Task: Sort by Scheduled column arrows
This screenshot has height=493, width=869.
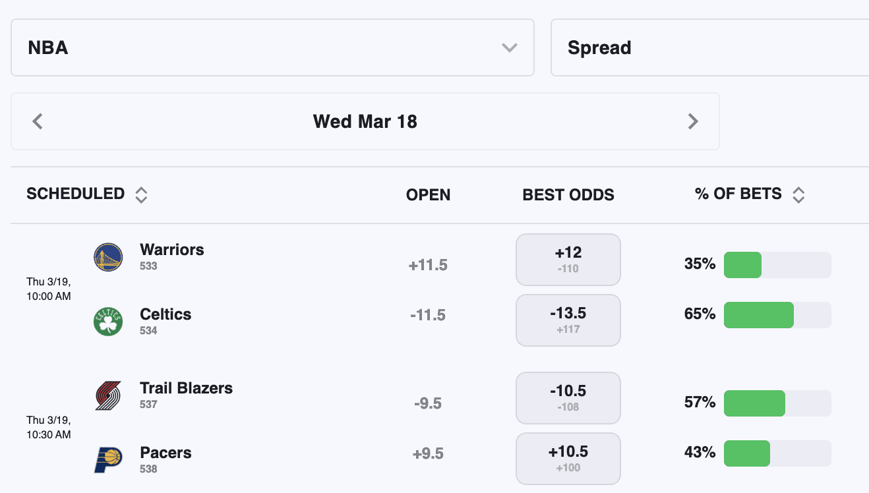Action: [x=141, y=194]
